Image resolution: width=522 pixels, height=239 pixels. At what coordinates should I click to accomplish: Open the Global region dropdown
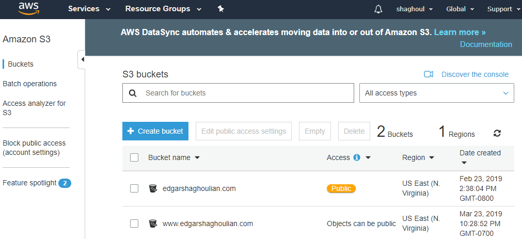pyautogui.click(x=460, y=9)
